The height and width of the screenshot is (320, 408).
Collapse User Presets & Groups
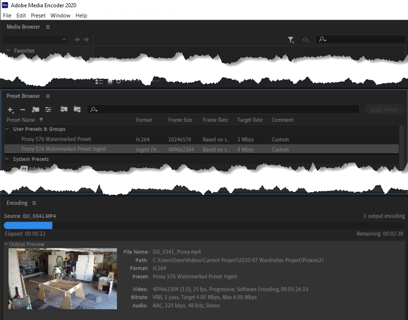coord(7,129)
